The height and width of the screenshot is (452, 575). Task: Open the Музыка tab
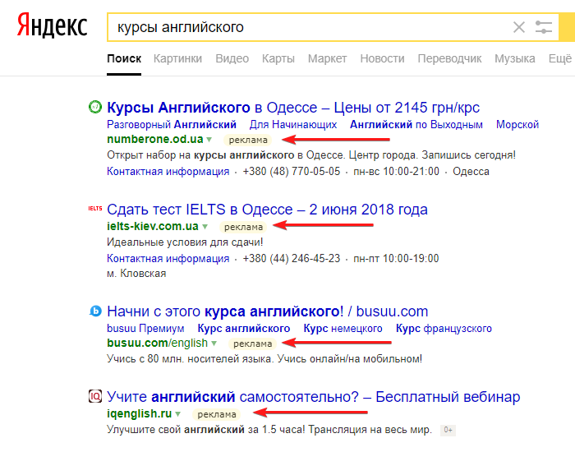click(x=514, y=58)
